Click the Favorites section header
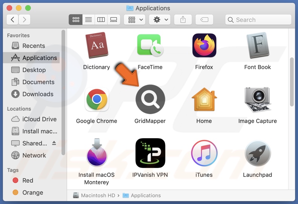This screenshot has height=204, width=298. (x=18, y=35)
